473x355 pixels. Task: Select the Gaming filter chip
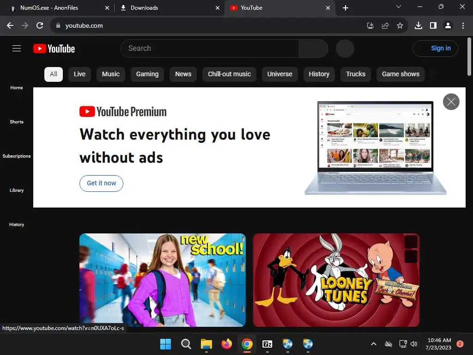[x=147, y=74]
